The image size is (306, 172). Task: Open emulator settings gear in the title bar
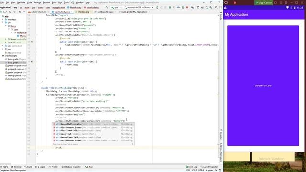pyautogui.click(x=286, y=3)
